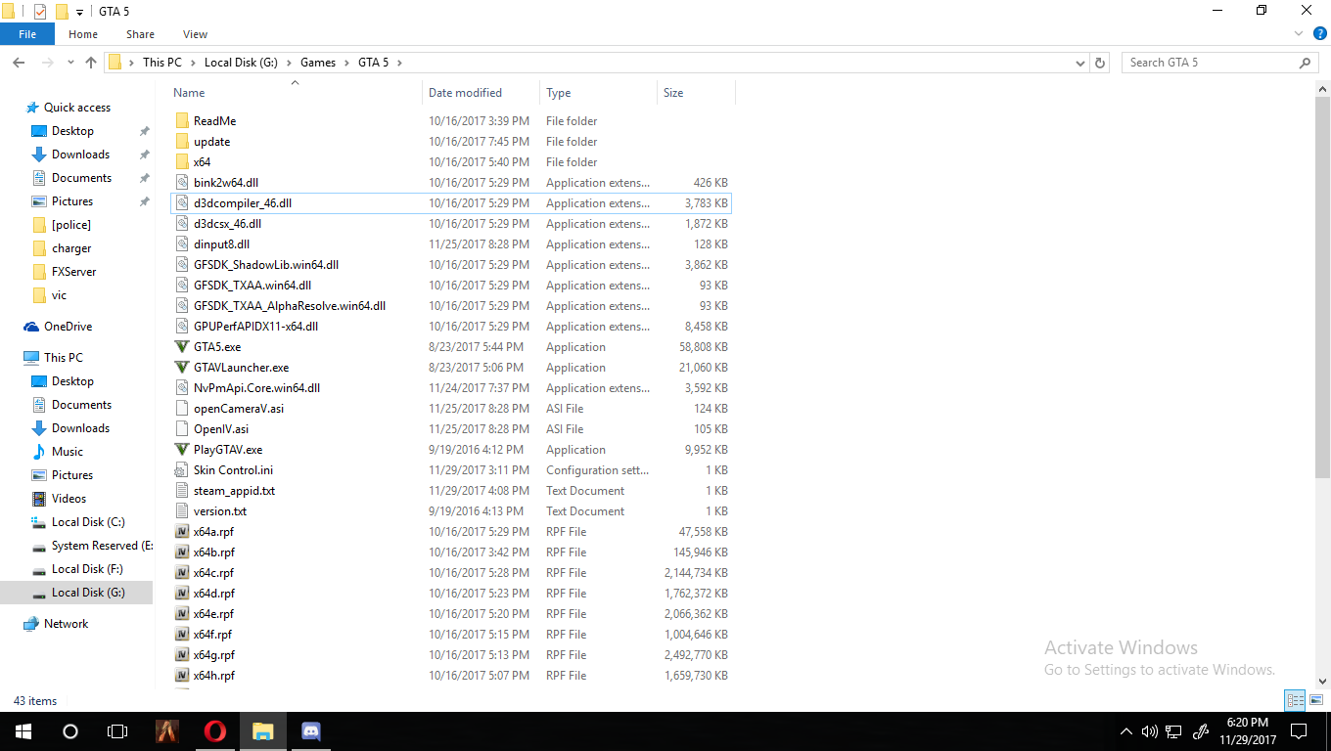
Task: Show hidden system tray icons
Action: [1125, 730]
